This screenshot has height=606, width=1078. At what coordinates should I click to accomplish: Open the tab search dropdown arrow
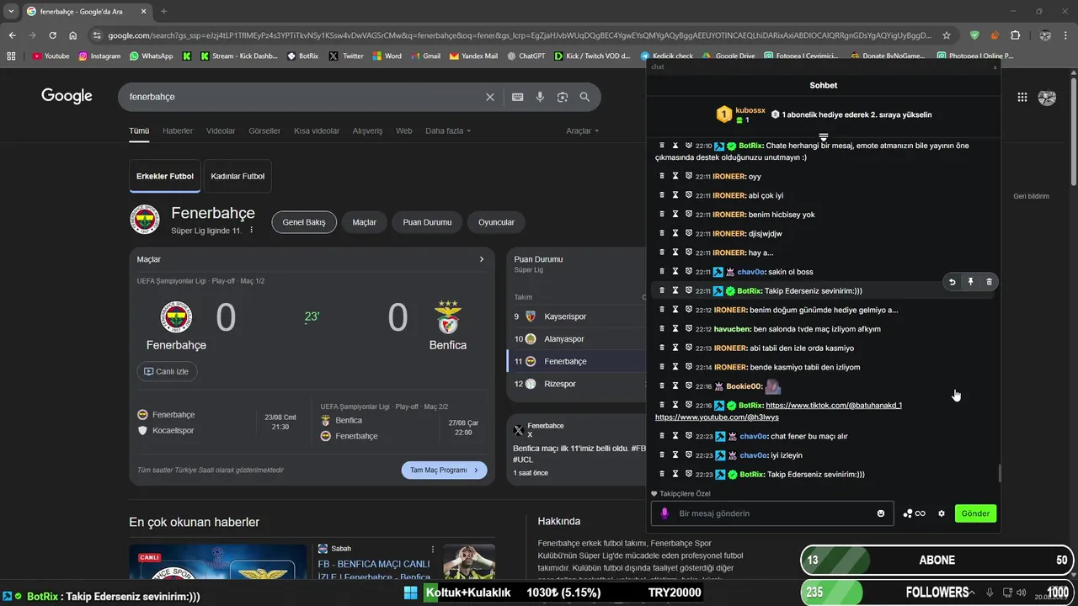[11, 12]
